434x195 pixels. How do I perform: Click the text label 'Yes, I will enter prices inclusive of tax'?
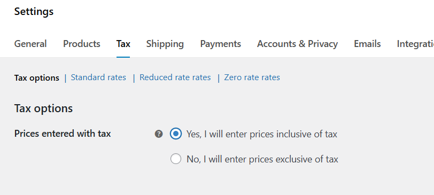[262, 134]
